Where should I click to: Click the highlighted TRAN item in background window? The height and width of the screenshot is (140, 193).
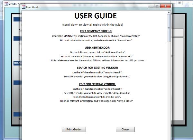pos(17,63)
